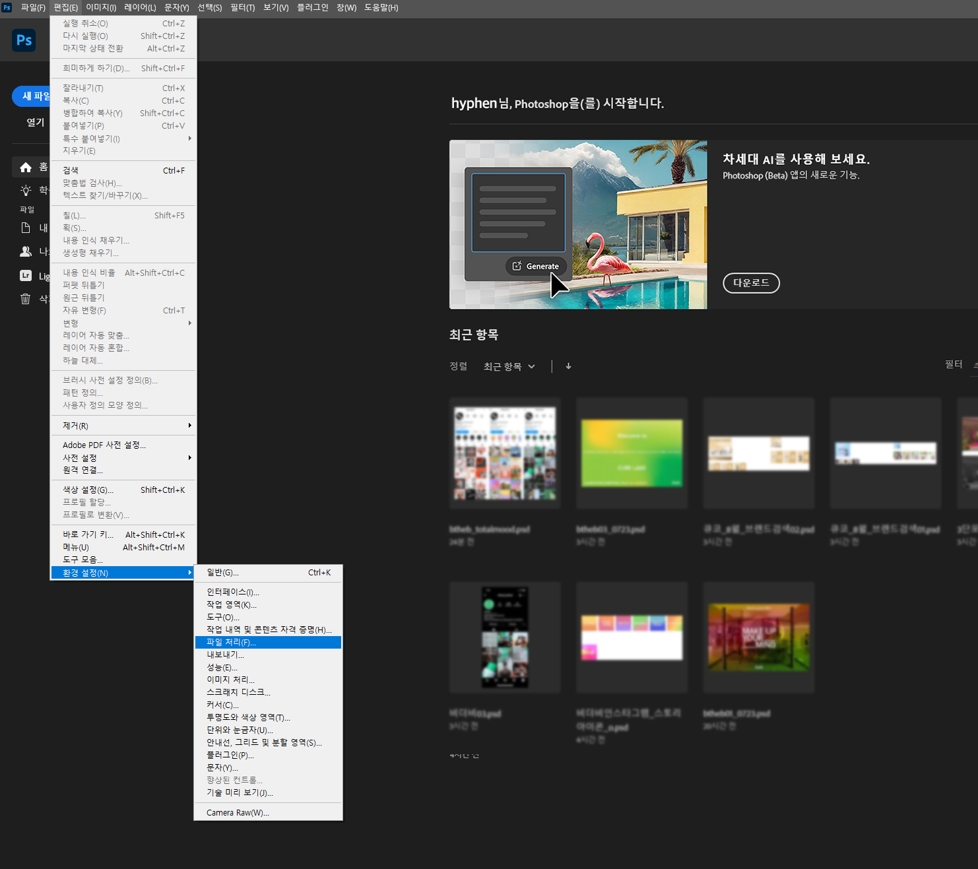Click the Generate button in banner
978x869 pixels.
(536, 266)
